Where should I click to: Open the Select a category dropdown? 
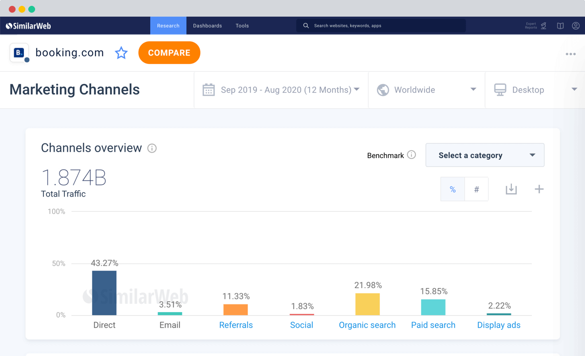pos(485,155)
